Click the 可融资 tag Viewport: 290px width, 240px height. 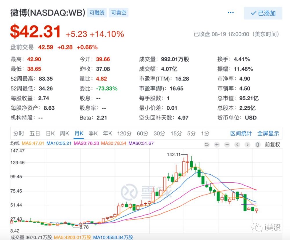pyautogui.click(x=97, y=13)
